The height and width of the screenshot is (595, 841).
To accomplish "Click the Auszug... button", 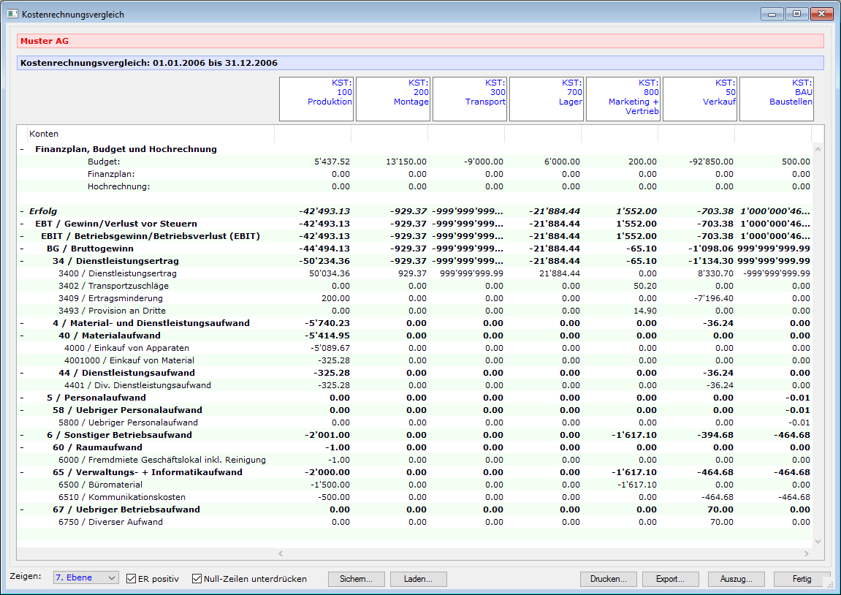I will (x=736, y=579).
